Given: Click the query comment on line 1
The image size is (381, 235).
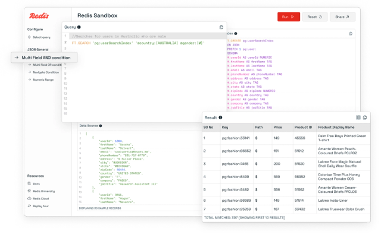Looking at the screenshot, I should [x=119, y=36].
